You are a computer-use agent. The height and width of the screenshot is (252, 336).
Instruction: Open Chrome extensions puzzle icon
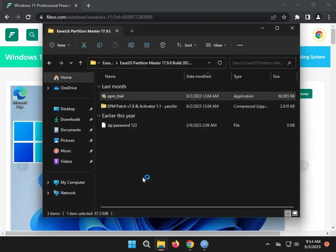pyautogui.click(x=297, y=17)
